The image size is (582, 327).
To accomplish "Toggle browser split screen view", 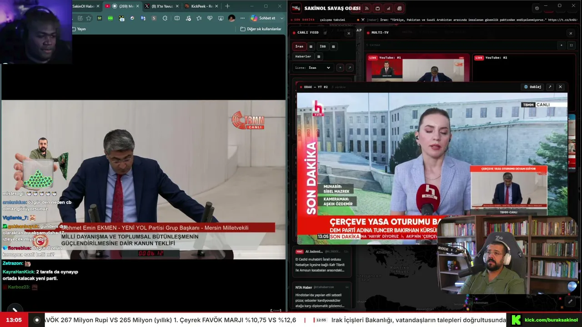I will click(x=177, y=18).
